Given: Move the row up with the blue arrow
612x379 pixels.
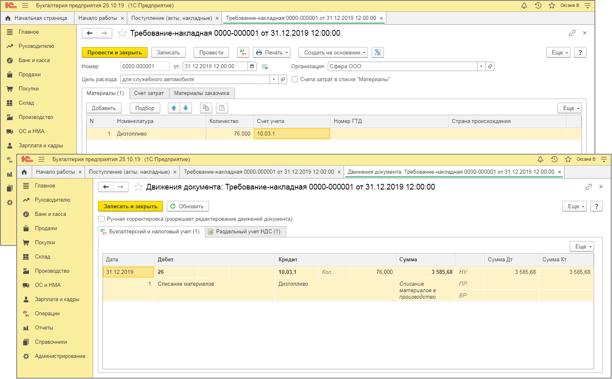Looking at the screenshot, I should 174,108.
